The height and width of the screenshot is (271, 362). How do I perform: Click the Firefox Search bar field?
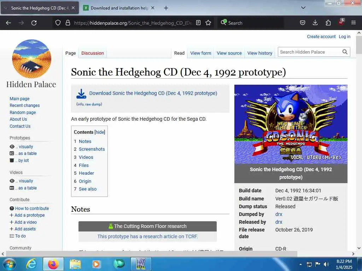pos(251,23)
